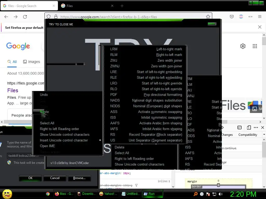Click the Firefox URL address bar
Screen dimensions: 266x199
pos(128,17)
